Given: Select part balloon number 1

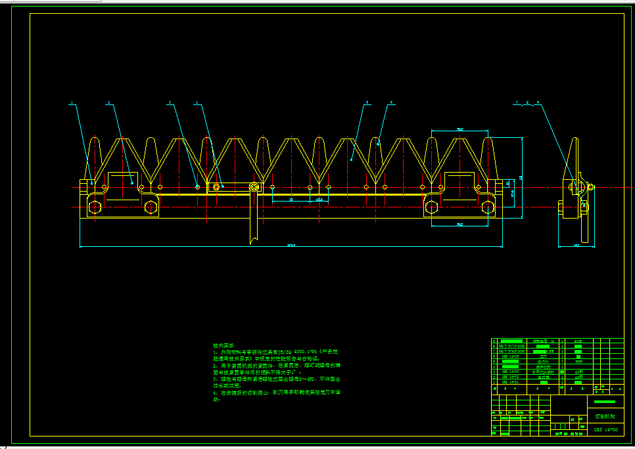Looking at the screenshot, I should 72,103.
